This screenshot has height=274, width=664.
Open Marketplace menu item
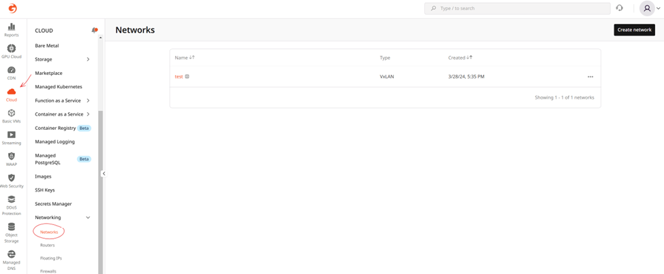pos(49,73)
